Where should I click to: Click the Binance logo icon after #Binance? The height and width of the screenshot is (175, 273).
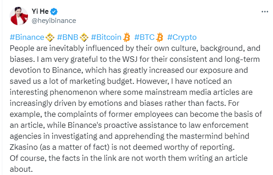tap(50, 38)
